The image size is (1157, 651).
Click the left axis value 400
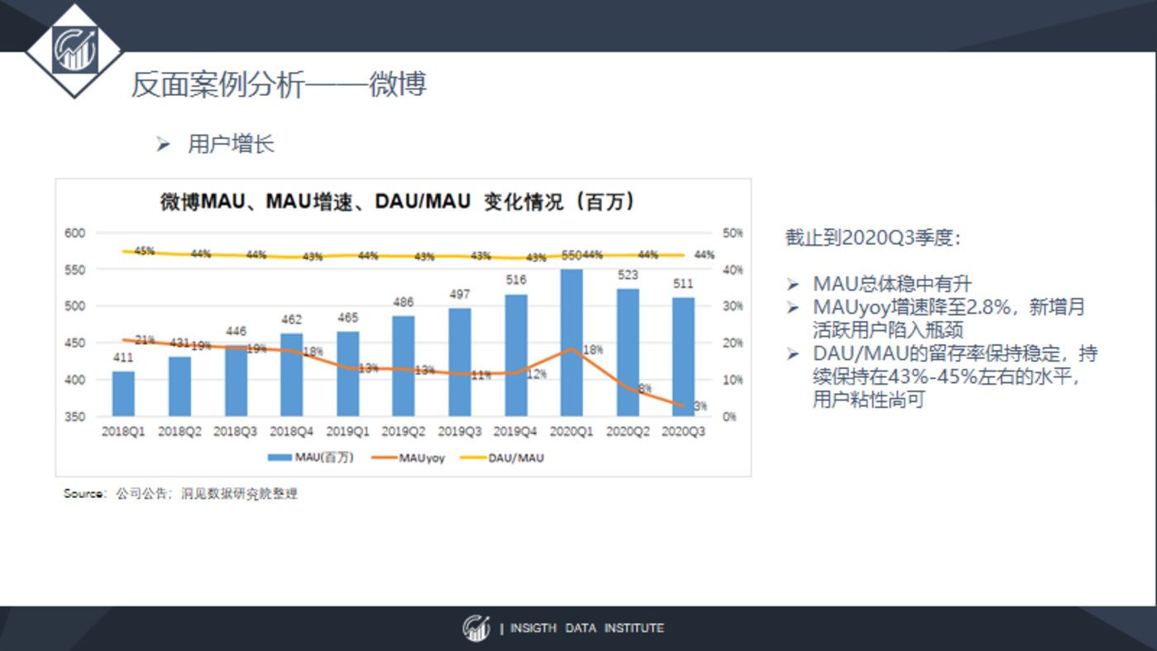pyautogui.click(x=74, y=380)
